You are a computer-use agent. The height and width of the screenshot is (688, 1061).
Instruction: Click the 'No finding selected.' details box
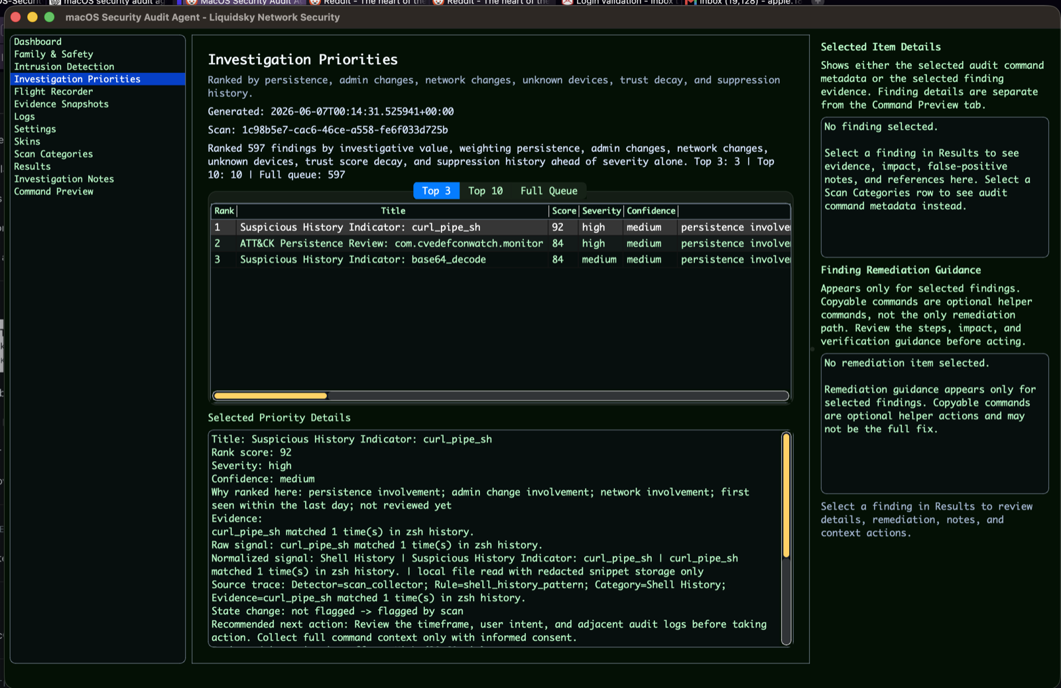934,187
